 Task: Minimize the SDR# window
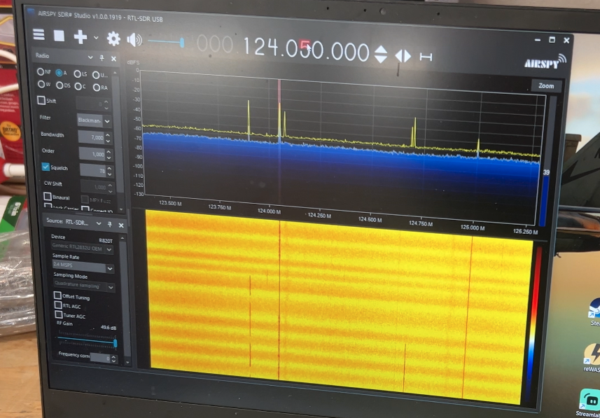point(538,39)
